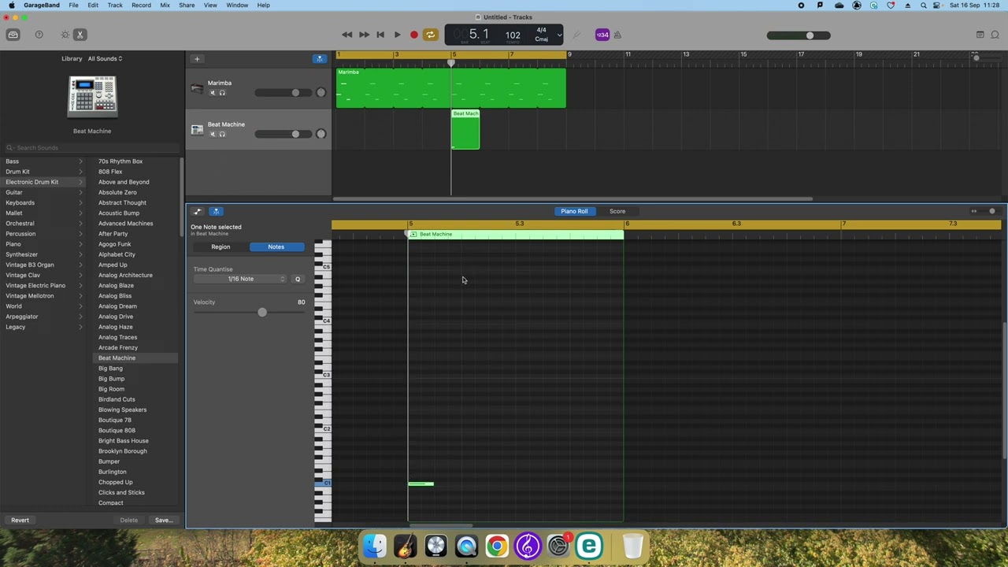Click the tempo value 102
Image resolution: width=1008 pixels, height=567 pixels.
(x=513, y=35)
